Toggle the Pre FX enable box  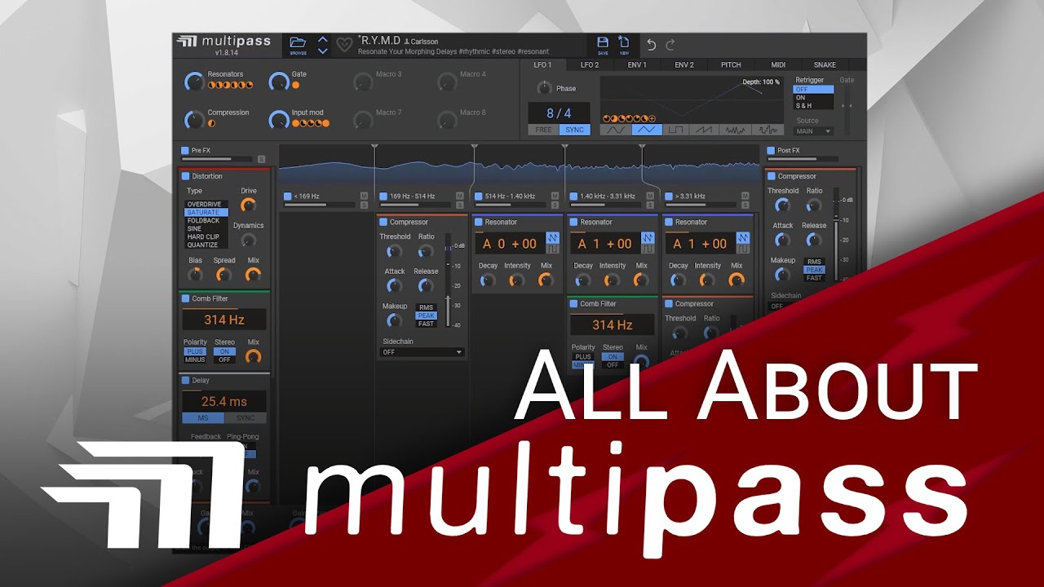pyautogui.click(x=185, y=150)
